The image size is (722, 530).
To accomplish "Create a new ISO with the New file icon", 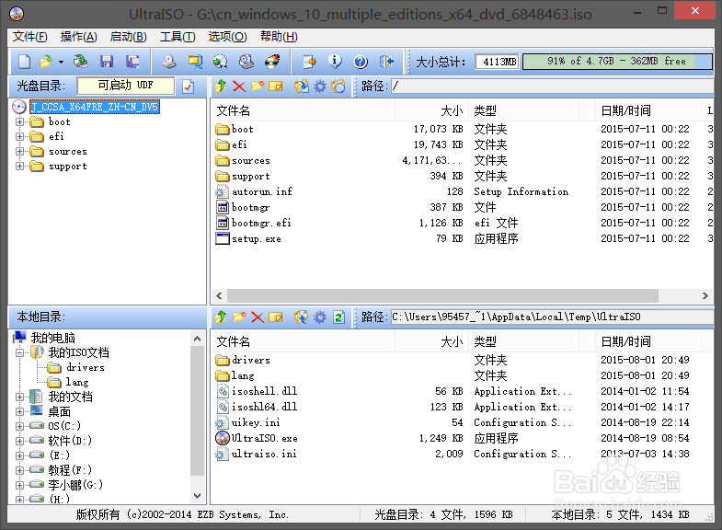I will tap(25, 62).
